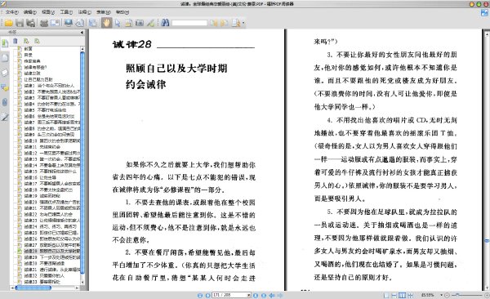Open the bookmarks panel sidebar icon

tap(5, 43)
